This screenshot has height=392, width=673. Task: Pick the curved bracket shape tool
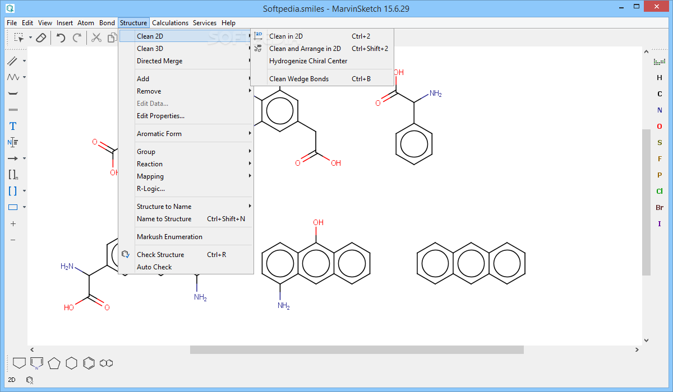(x=13, y=93)
